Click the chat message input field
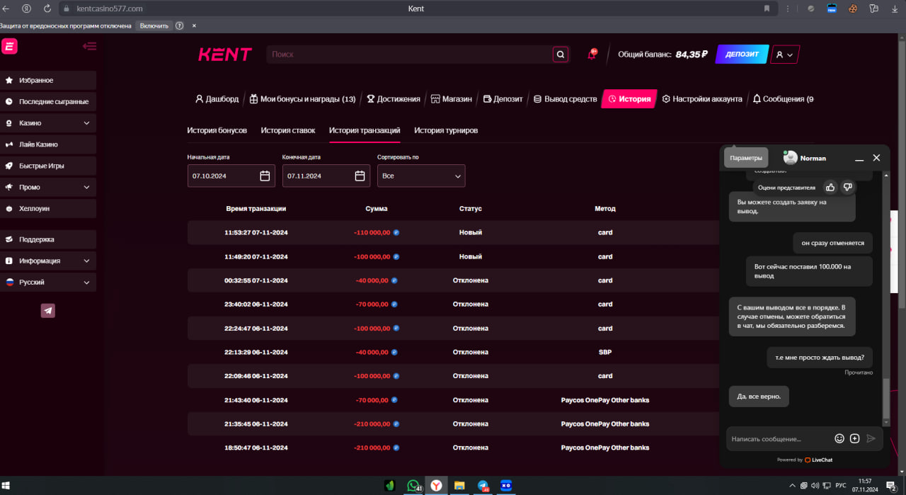906x495 pixels. (x=779, y=439)
